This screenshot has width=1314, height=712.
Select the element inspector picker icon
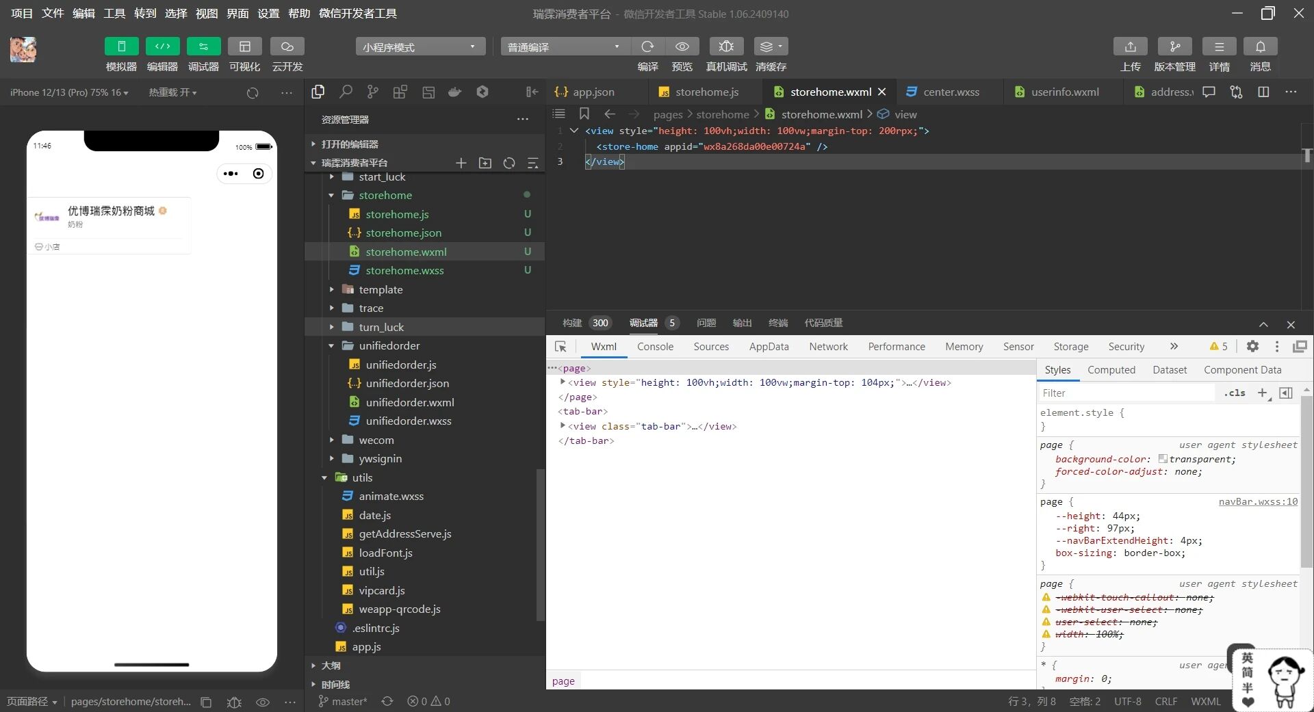coord(561,347)
